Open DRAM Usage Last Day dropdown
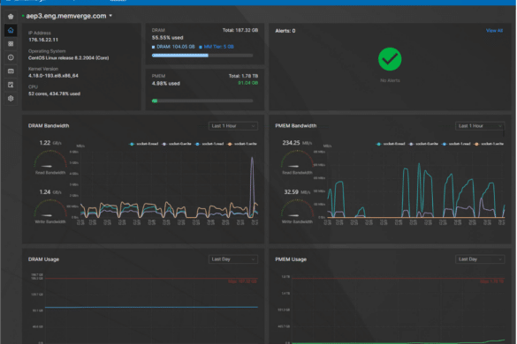 point(233,259)
